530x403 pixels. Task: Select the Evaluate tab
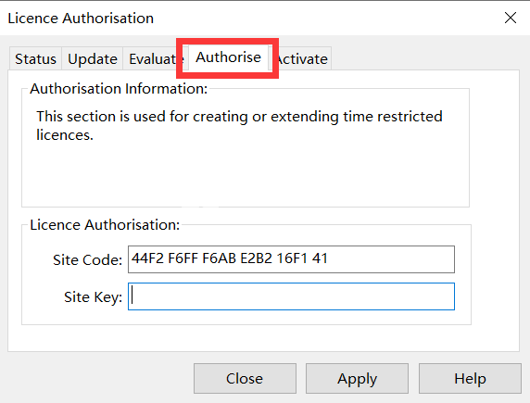(x=152, y=58)
